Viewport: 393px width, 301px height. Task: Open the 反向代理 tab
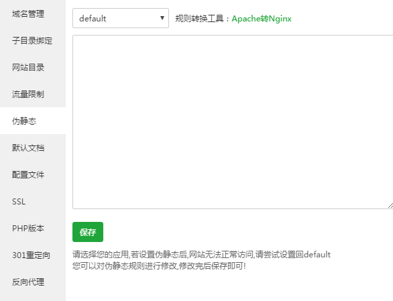pos(33,282)
